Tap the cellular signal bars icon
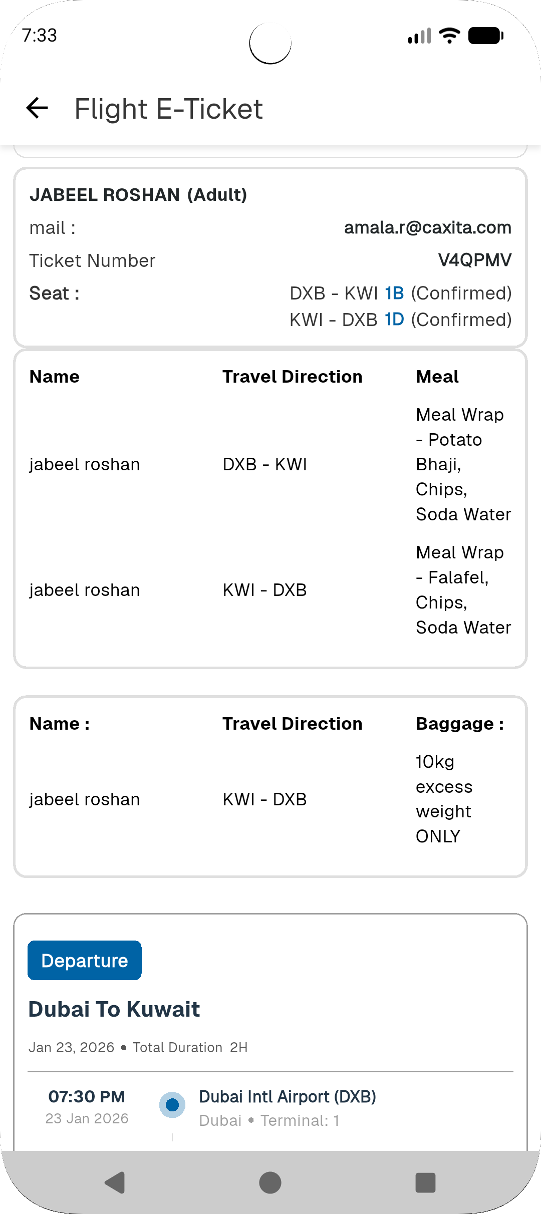Viewport: 541px width, 1214px height. tap(419, 36)
